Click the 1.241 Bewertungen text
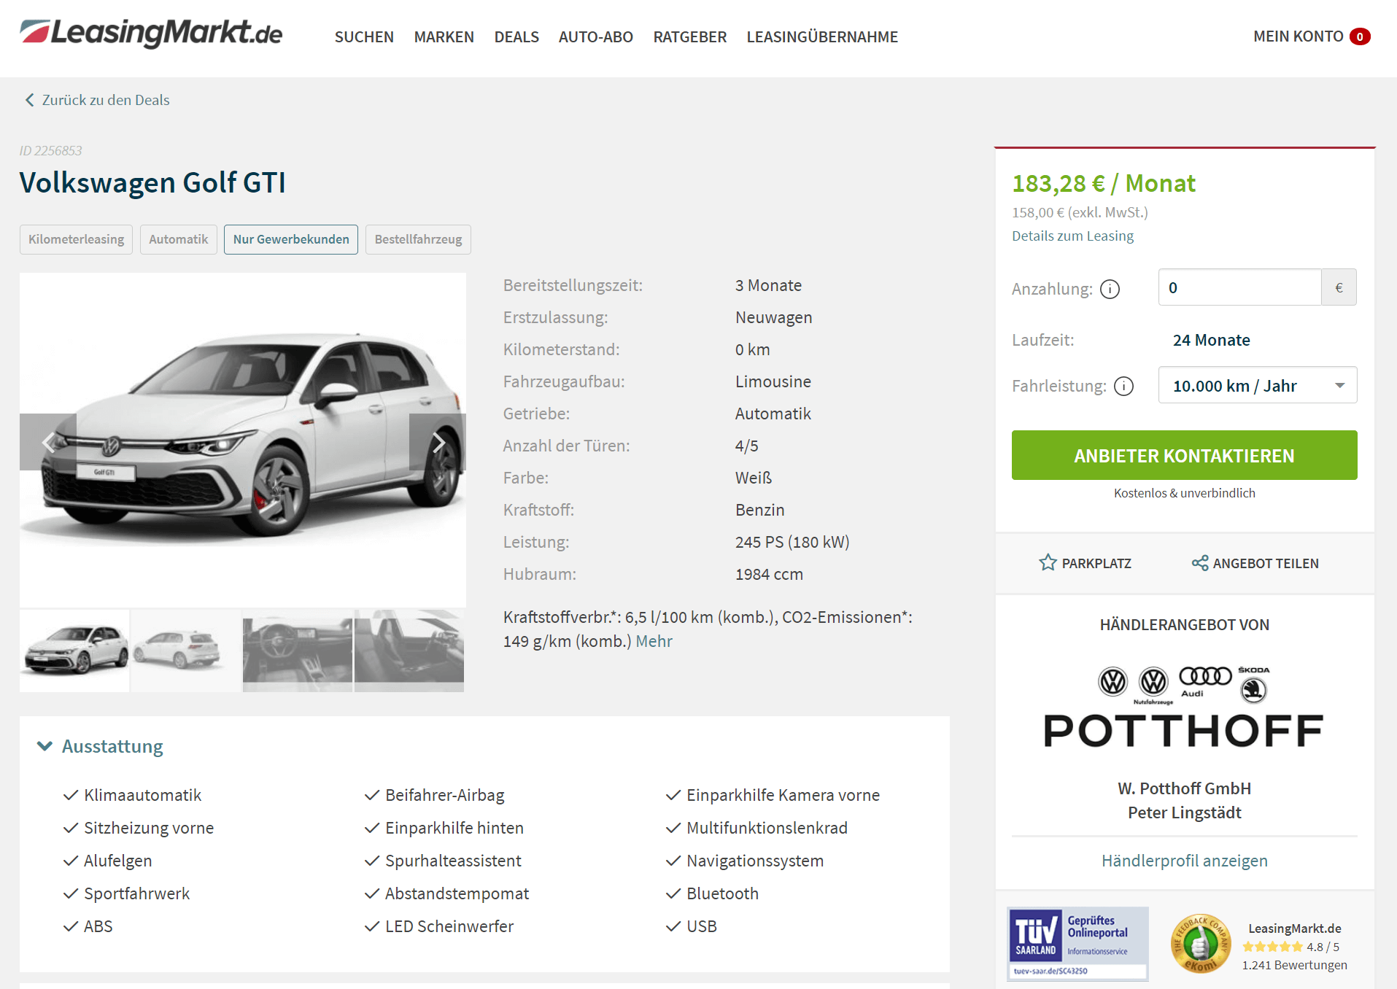1397x989 pixels. 1295,965
